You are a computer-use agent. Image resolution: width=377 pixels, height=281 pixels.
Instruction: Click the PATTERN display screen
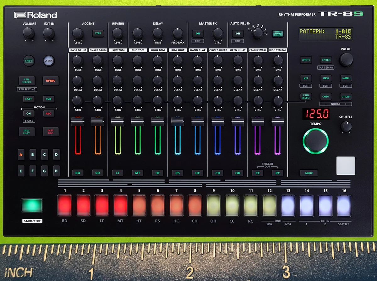pos(325,34)
